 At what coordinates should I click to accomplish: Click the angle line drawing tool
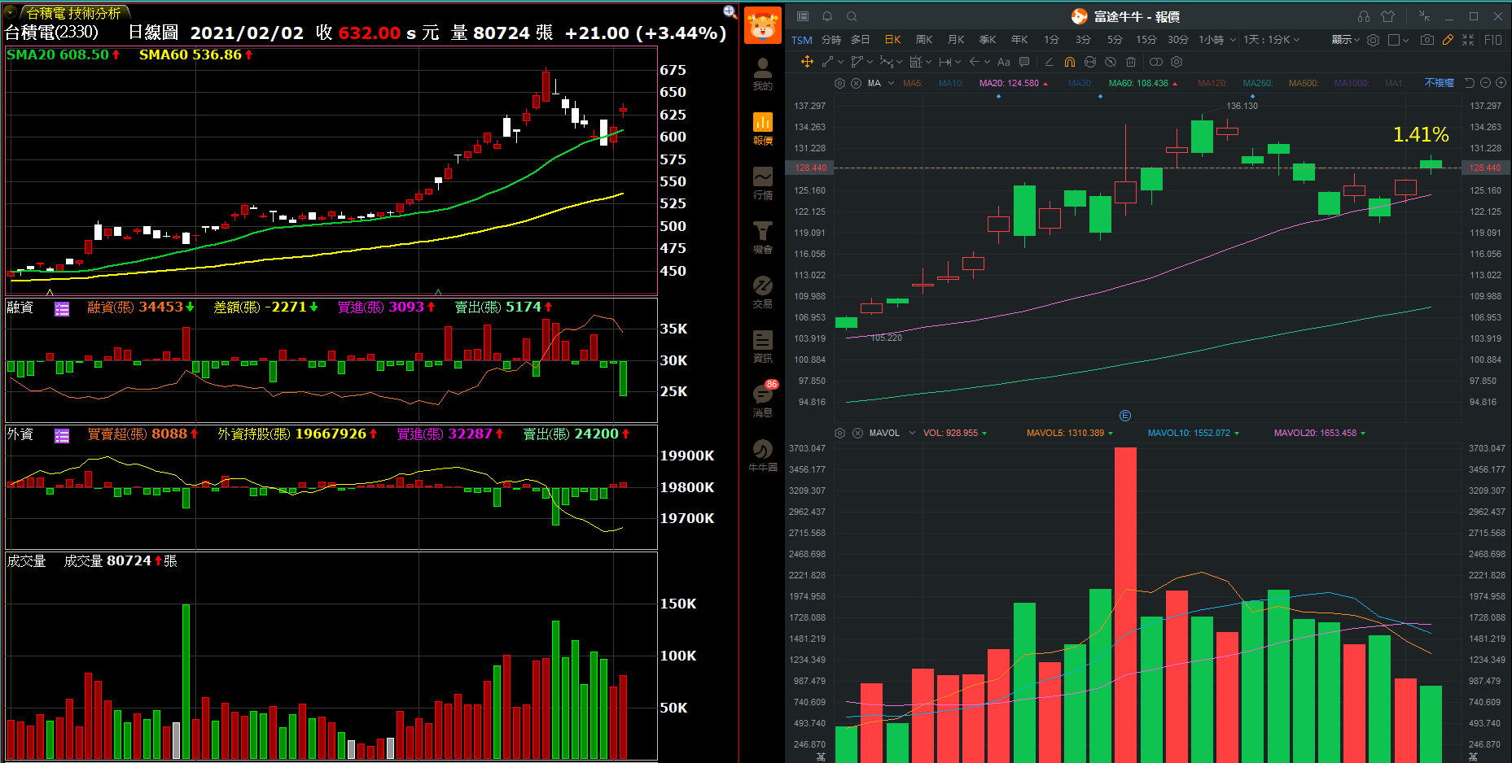(1049, 62)
